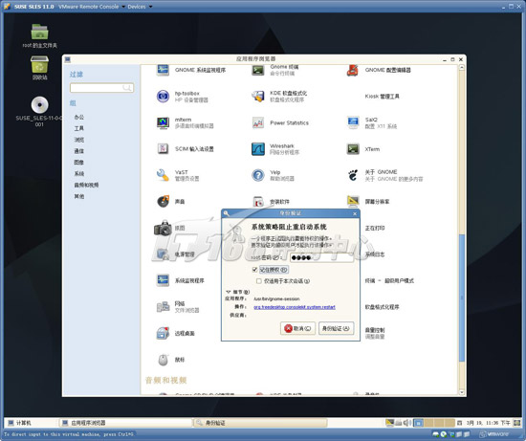The image size is (526, 441).
Task: Launch hp-toolbox HP device manager
Action: 163,97
